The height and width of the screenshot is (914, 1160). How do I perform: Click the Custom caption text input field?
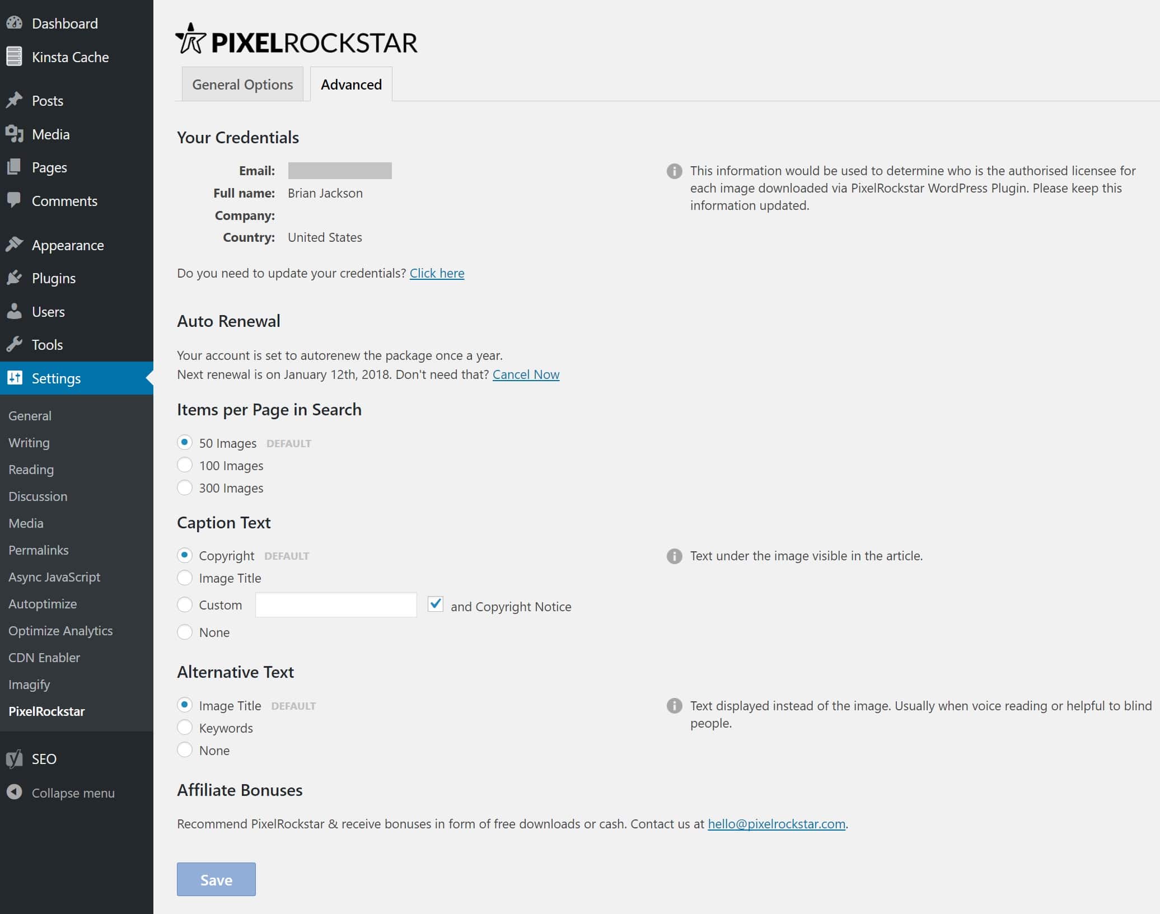coord(335,605)
